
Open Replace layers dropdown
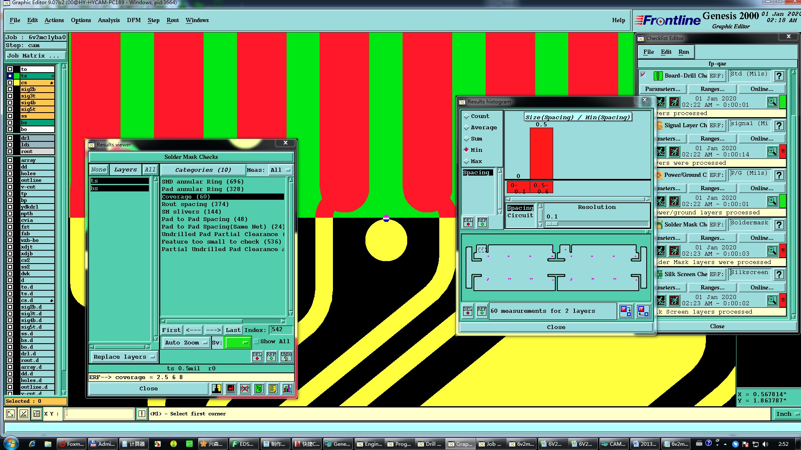click(x=123, y=357)
